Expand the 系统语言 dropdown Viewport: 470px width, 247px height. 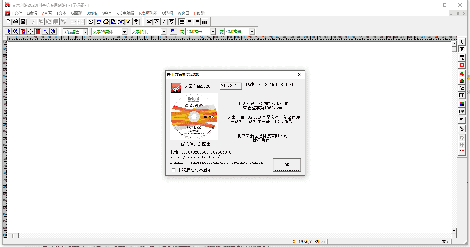tap(85, 32)
